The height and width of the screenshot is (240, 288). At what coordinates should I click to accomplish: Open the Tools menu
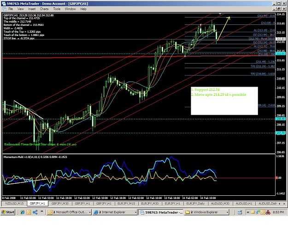(x=57, y=9)
